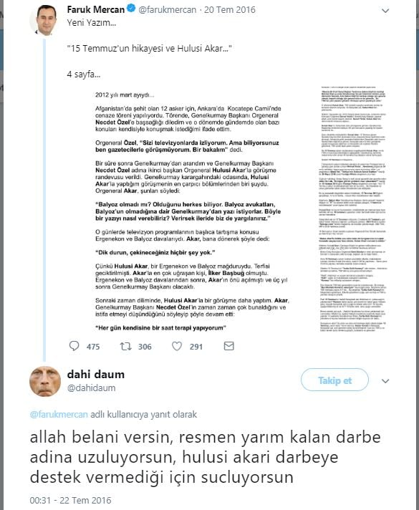This screenshot has height=510, width=419.
Task: Click the Faruk Mercan display name
Action: [x=96, y=9]
